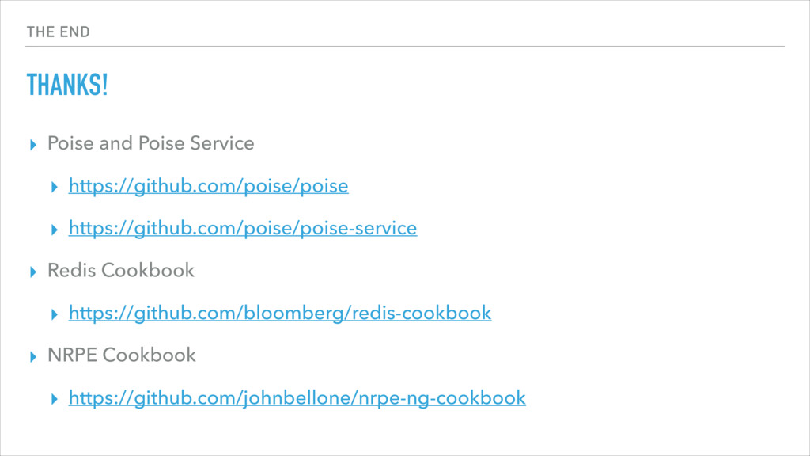Open the poise-service GitHub link
The height and width of the screenshot is (456, 810).
click(243, 229)
